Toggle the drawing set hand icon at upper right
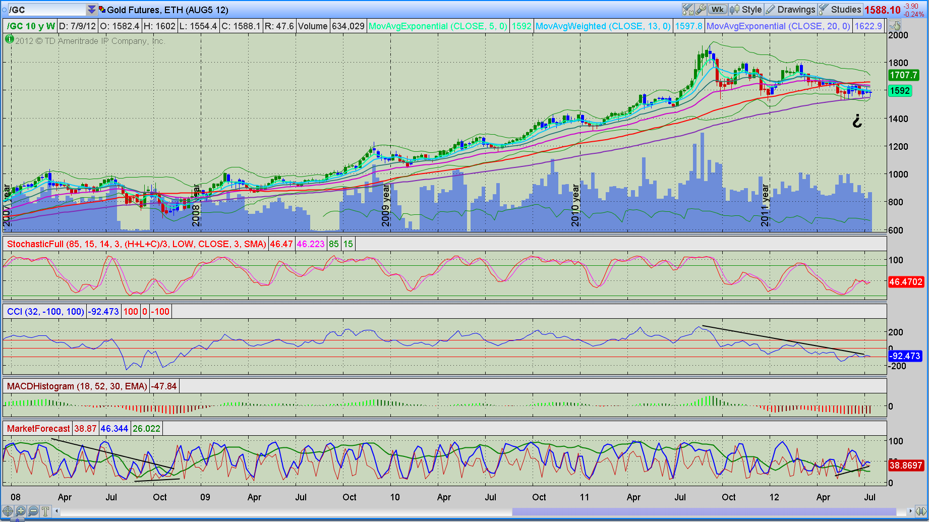This screenshot has height=522, width=929. pyautogui.click(x=895, y=25)
